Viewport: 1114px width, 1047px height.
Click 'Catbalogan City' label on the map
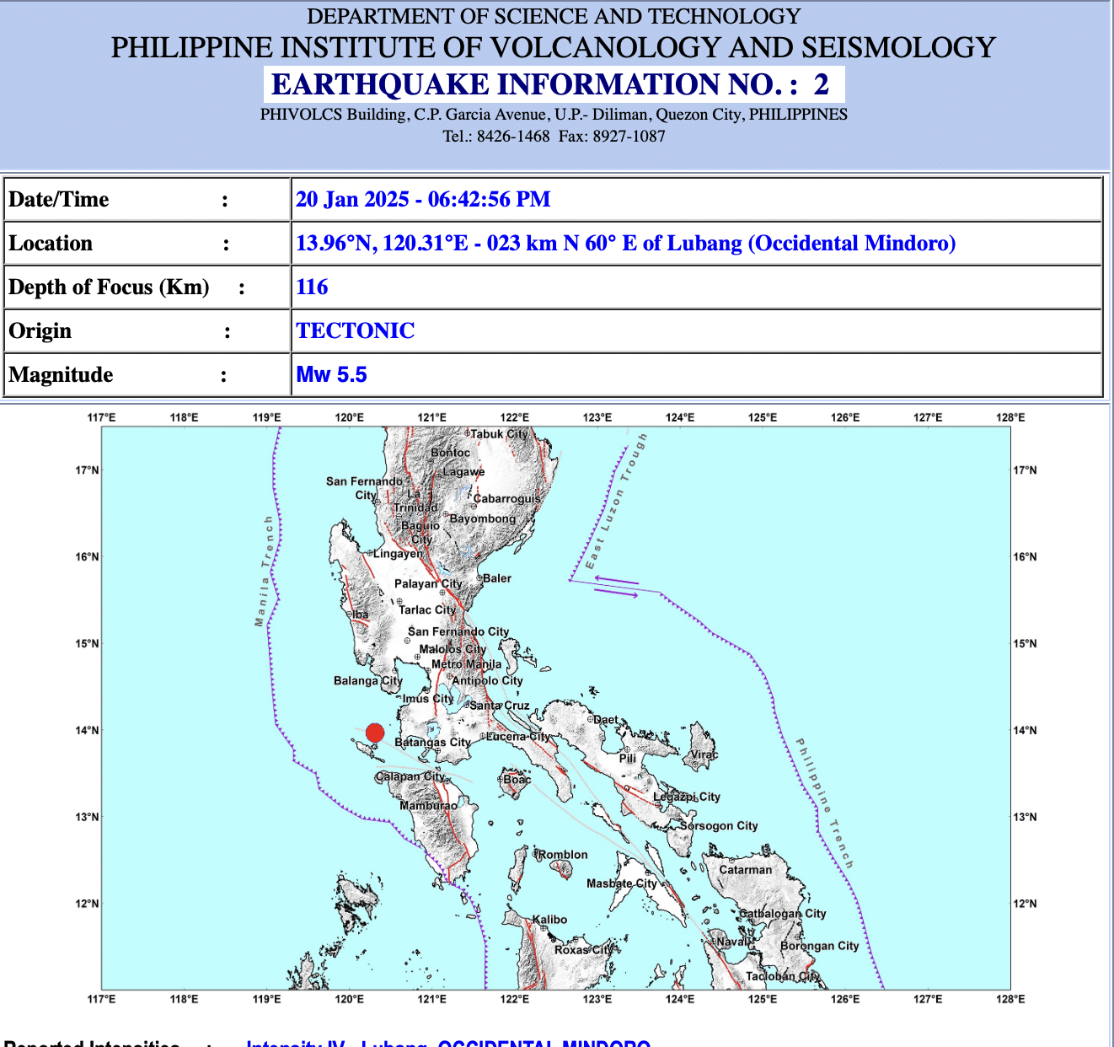coord(783,914)
